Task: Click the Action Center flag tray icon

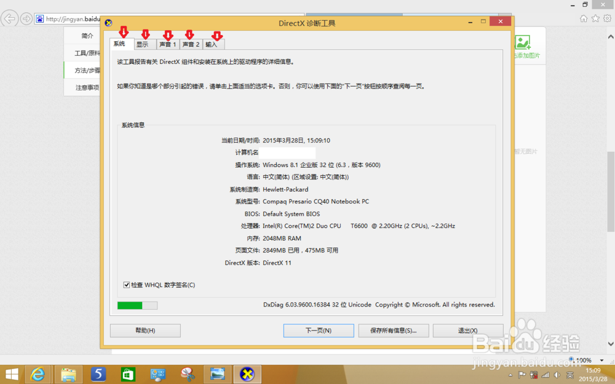Action: [522, 375]
